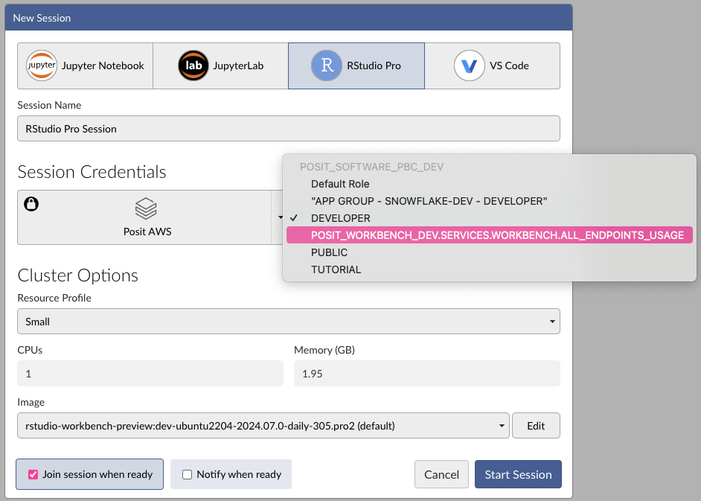701x501 pixels.
Task: Click the RStudio Pro R logo
Action: click(327, 66)
